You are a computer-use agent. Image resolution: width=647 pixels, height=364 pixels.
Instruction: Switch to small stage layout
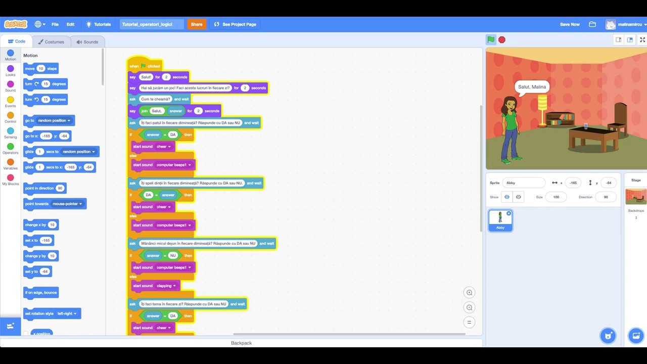click(x=618, y=39)
